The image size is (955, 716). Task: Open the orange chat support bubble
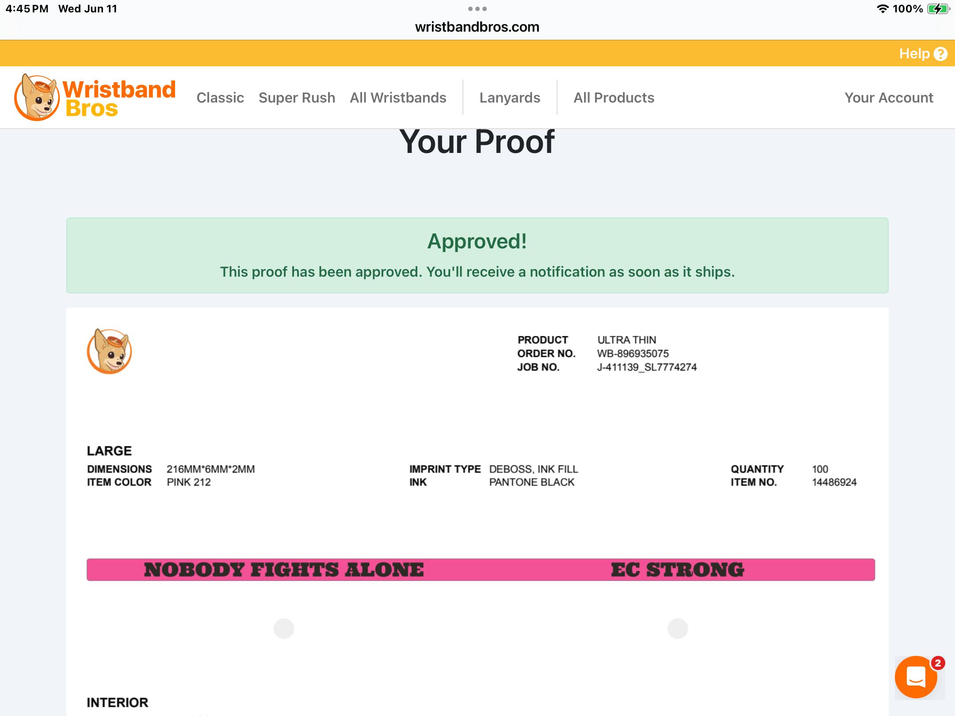[916, 677]
